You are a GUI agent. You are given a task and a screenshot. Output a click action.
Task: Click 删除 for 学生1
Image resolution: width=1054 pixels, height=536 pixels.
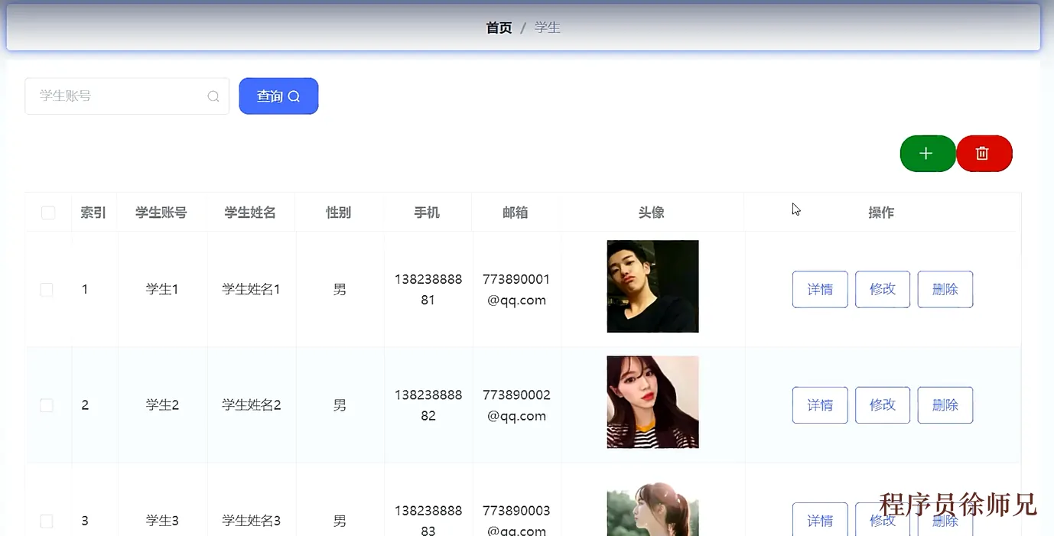[x=945, y=289]
